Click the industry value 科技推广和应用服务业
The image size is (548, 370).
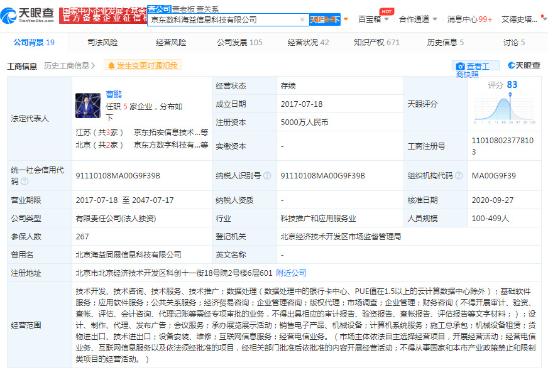318,219
